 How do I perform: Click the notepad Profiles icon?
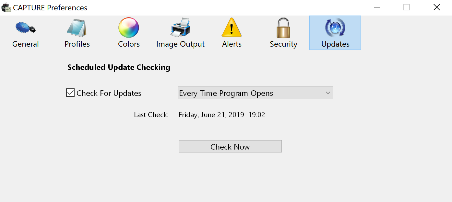77,28
